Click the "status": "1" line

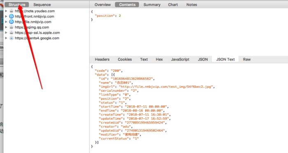coord(113,103)
